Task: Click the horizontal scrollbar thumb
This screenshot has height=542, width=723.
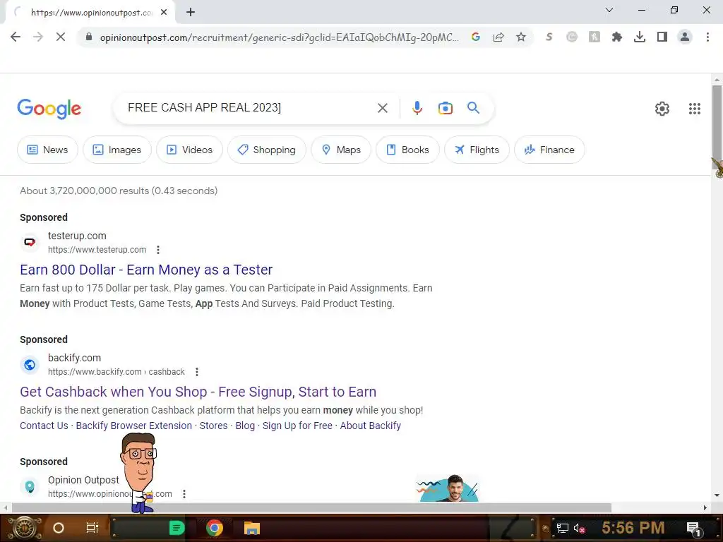Action: coord(311,507)
